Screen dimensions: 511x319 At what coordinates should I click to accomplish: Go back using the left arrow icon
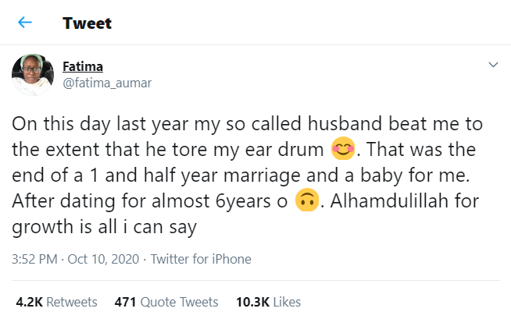24,23
